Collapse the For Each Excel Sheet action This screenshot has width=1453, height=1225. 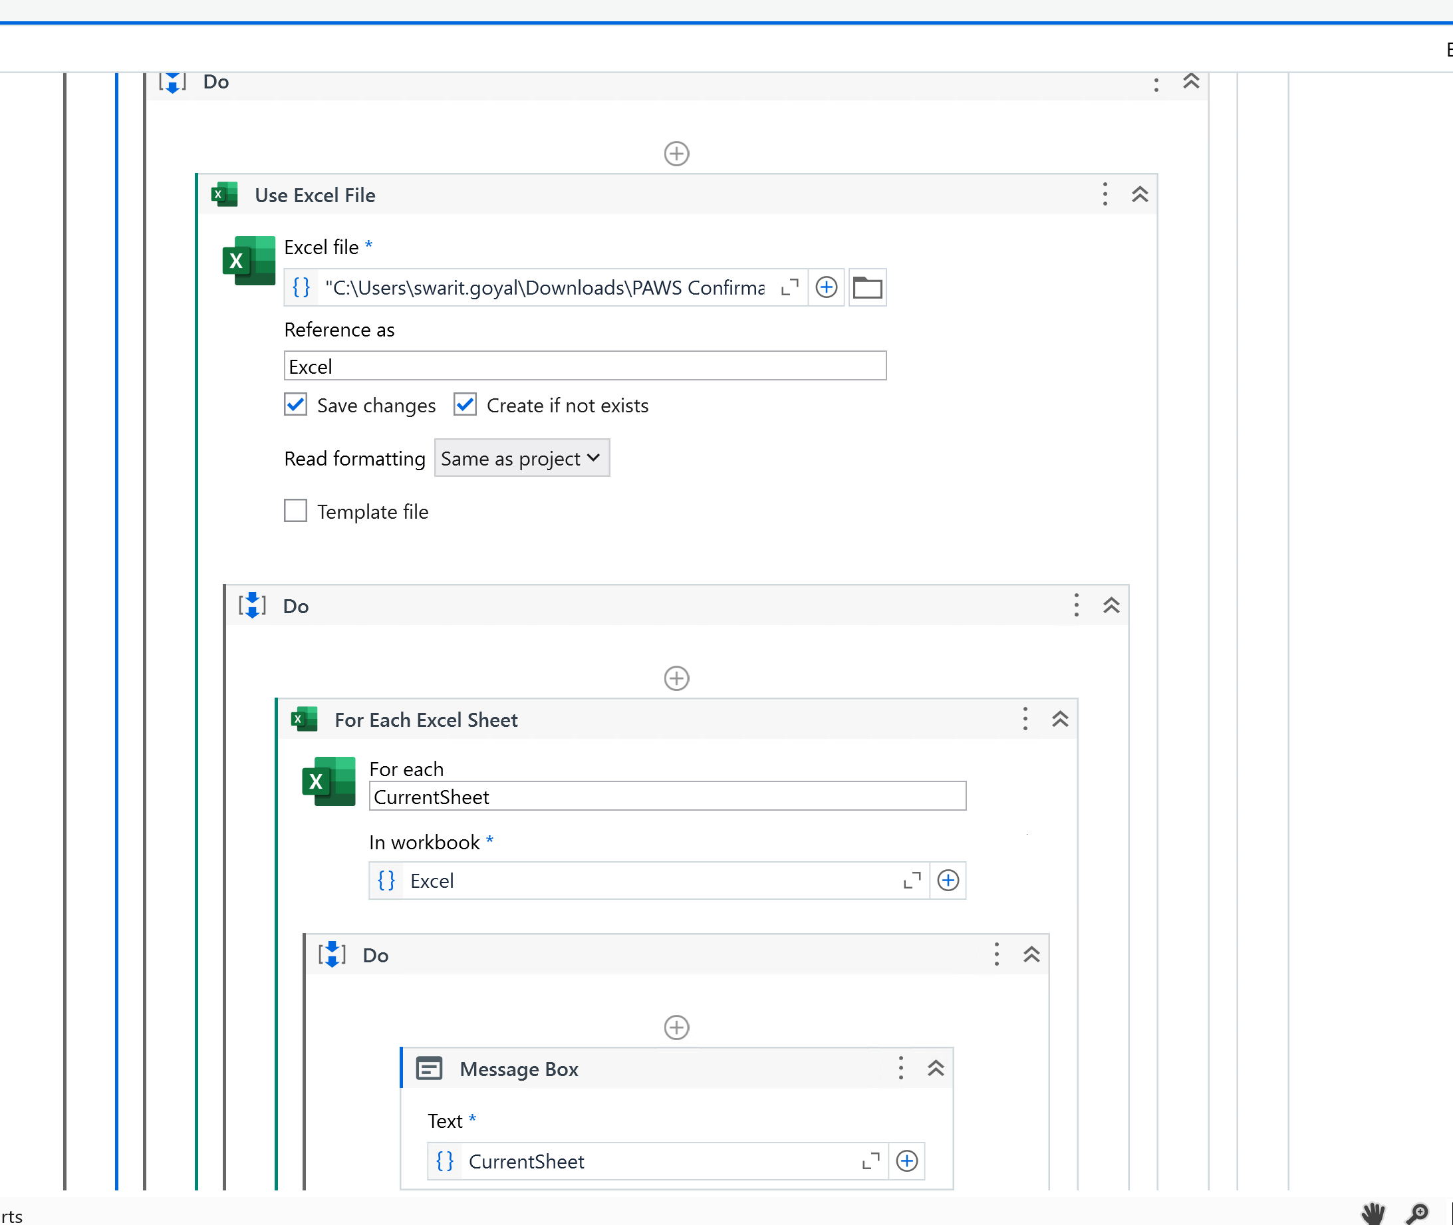(1059, 718)
